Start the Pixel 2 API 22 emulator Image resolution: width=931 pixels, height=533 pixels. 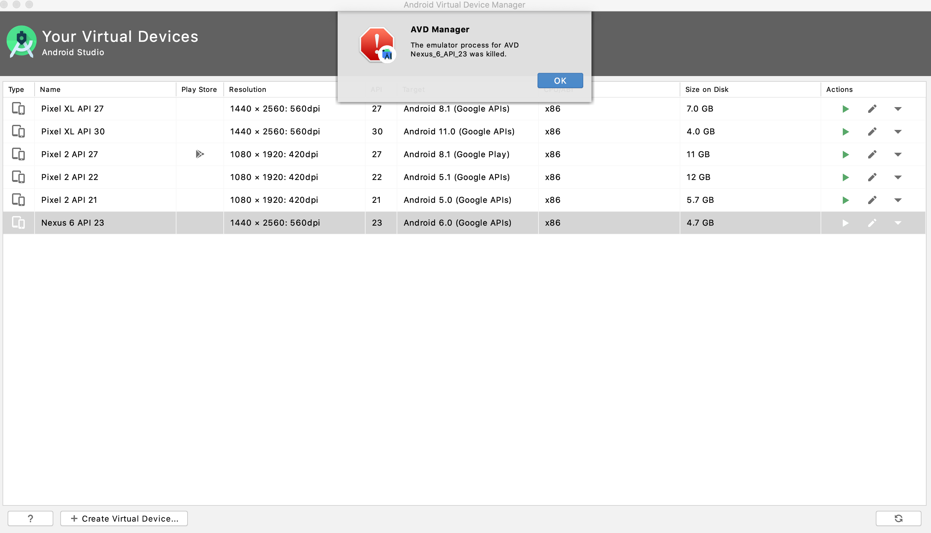click(x=845, y=177)
